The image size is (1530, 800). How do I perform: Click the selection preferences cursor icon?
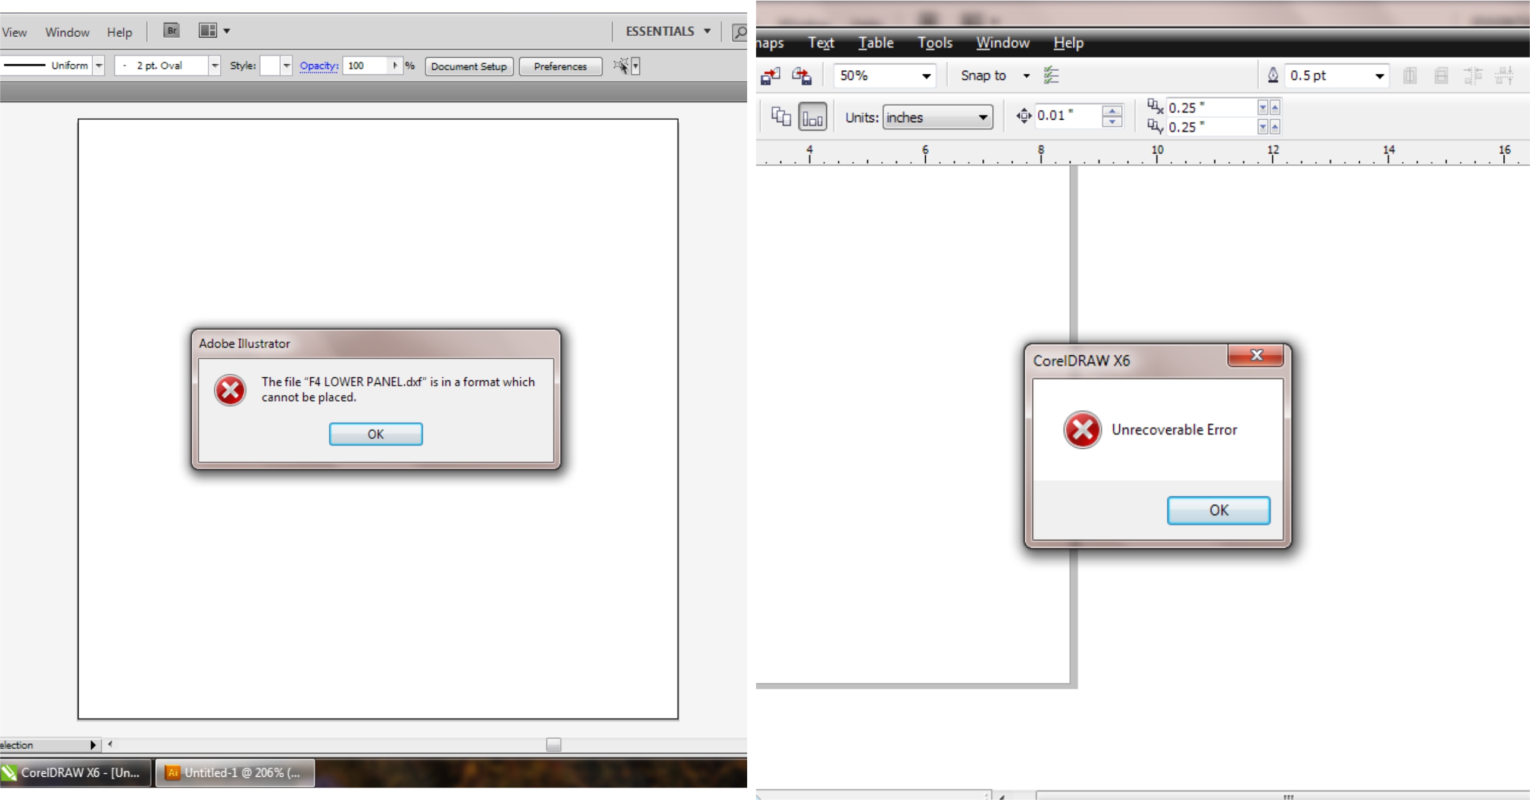[621, 65]
